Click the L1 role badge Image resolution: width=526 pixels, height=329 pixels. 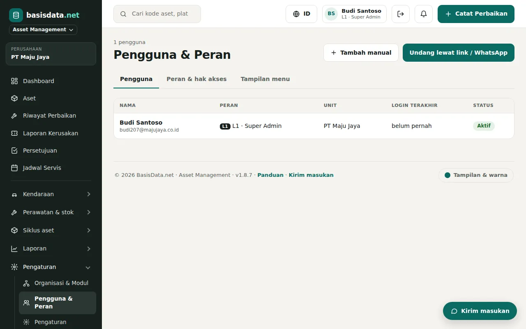pyautogui.click(x=225, y=126)
